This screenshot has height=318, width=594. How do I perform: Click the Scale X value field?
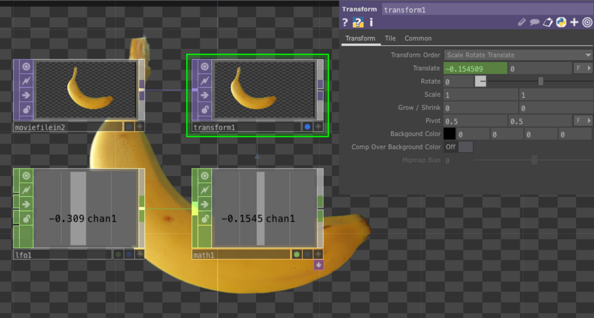coord(481,95)
